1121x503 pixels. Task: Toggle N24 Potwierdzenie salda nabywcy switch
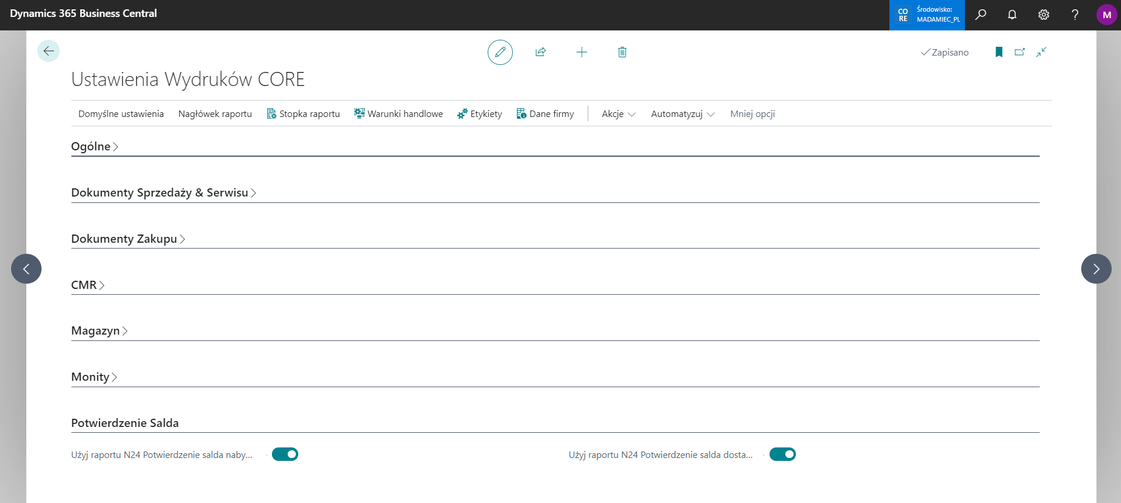tap(285, 454)
